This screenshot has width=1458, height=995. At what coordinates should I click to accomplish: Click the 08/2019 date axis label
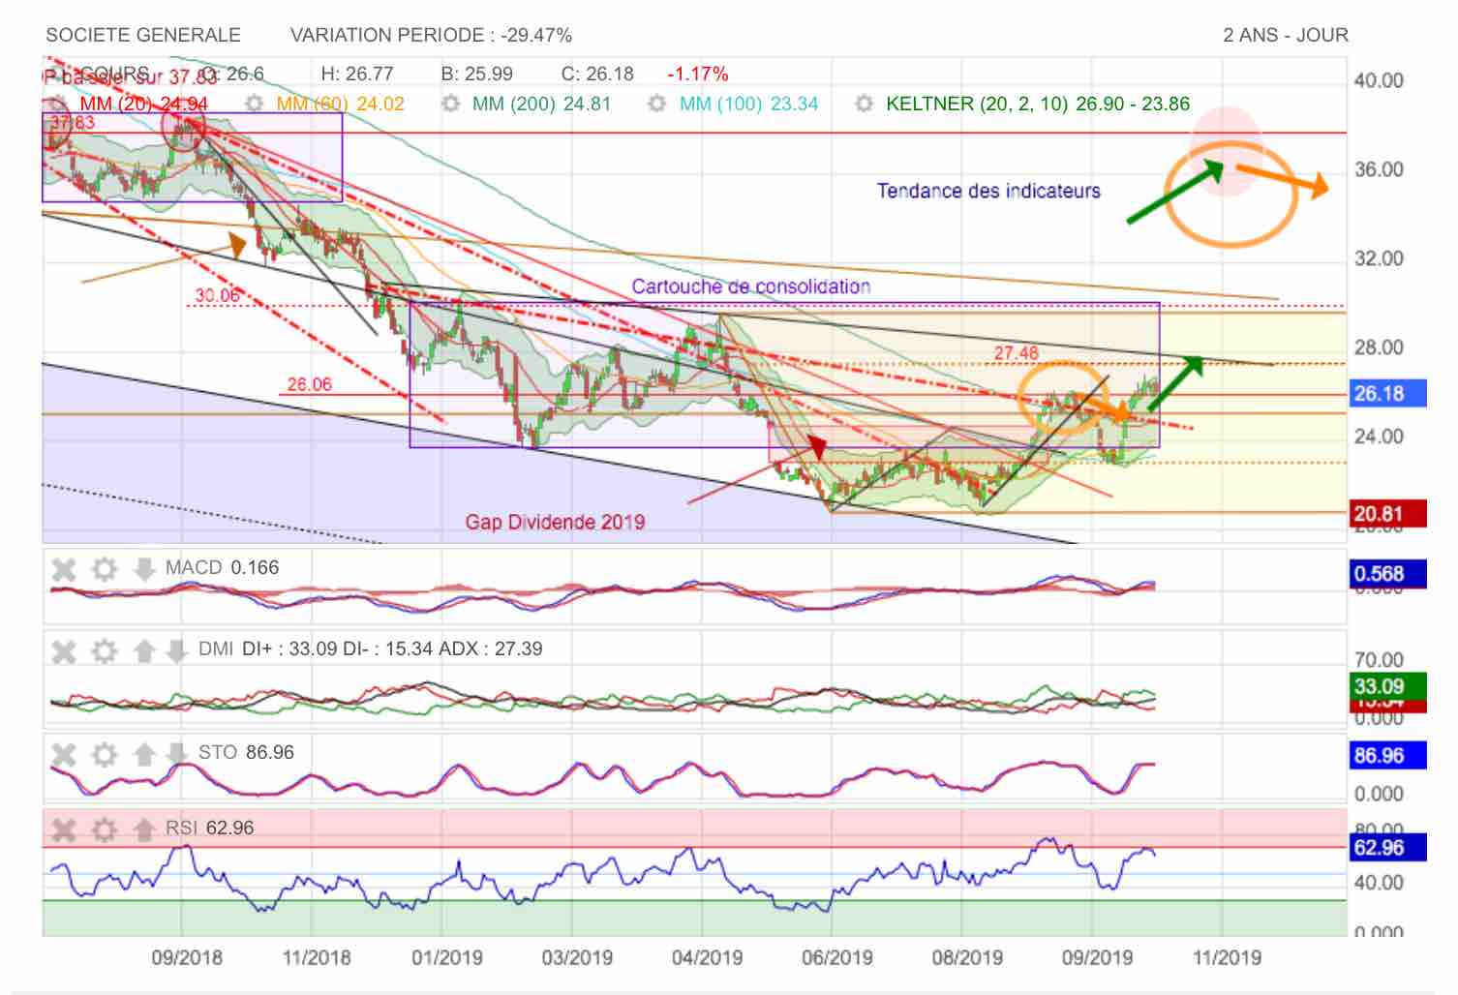tap(967, 958)
